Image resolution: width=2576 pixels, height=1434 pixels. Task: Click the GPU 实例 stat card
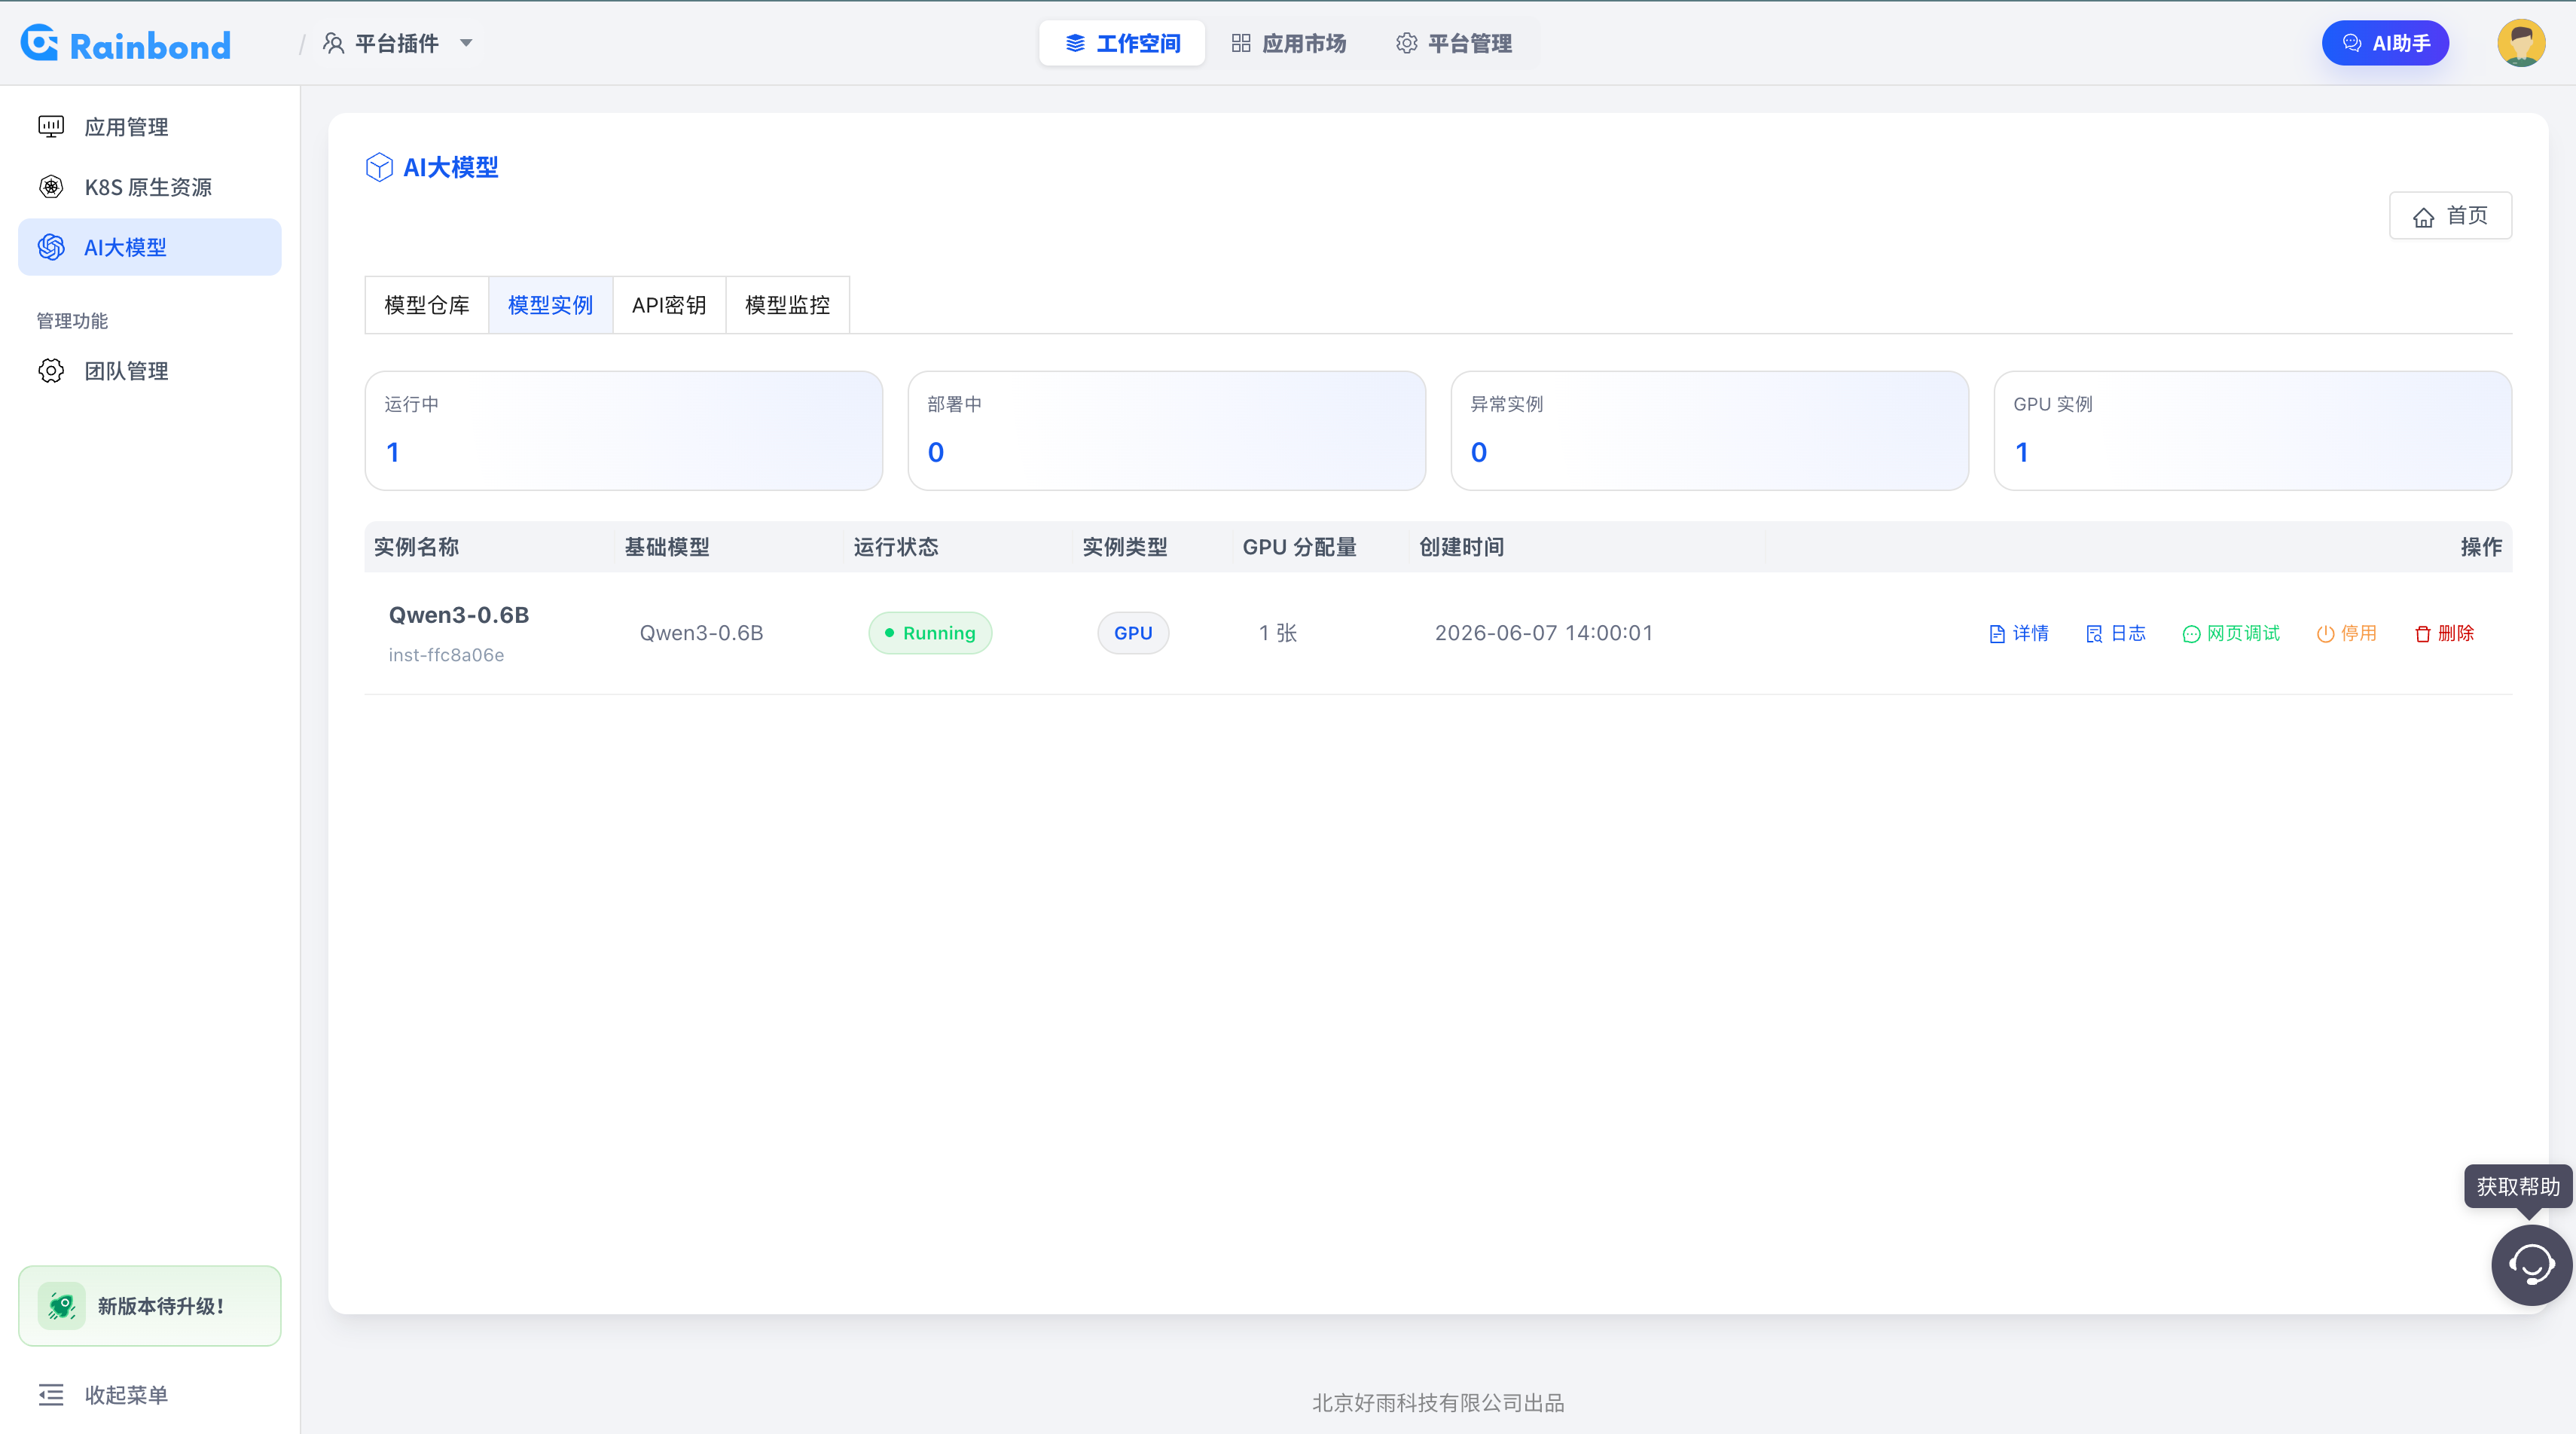[x=2253, y=431]
